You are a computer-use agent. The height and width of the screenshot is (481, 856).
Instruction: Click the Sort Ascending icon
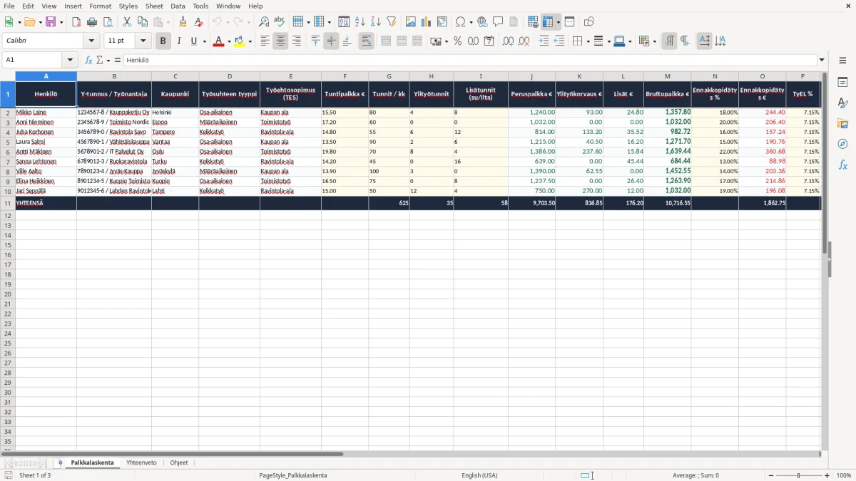pyautogui.click(x=360, y=22)
